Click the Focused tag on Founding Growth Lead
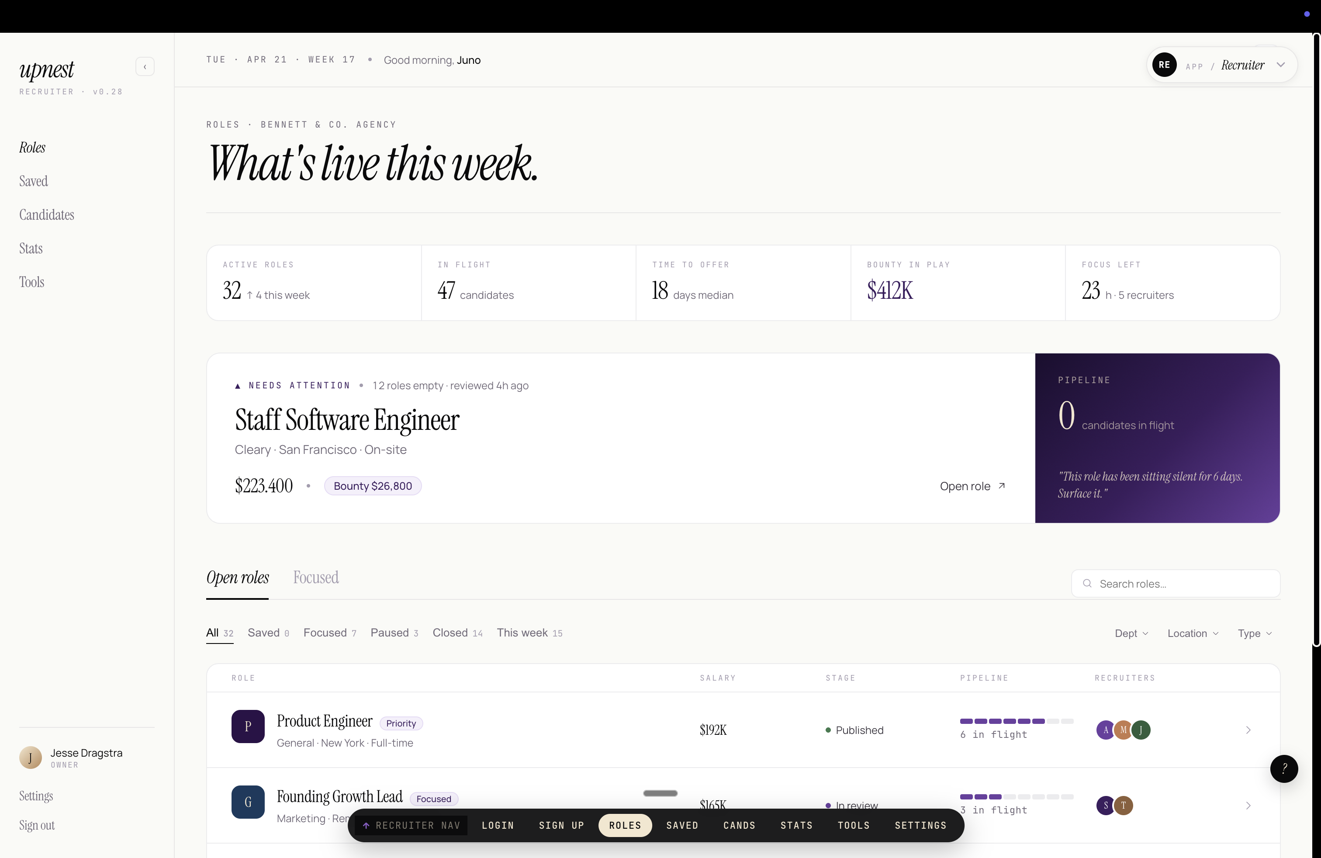Screen dimensions: 1321x858 coord(434,799)
